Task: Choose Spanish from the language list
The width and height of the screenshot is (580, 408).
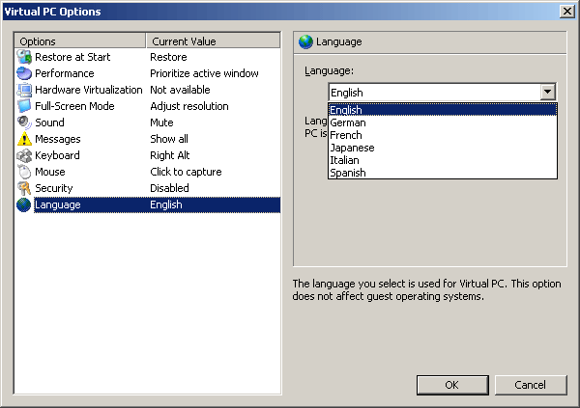Action: 443,173
